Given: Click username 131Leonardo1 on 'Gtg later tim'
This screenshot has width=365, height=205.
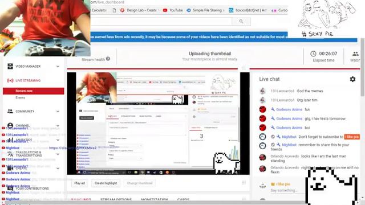Looking at the screenshot, I should 283,100.
